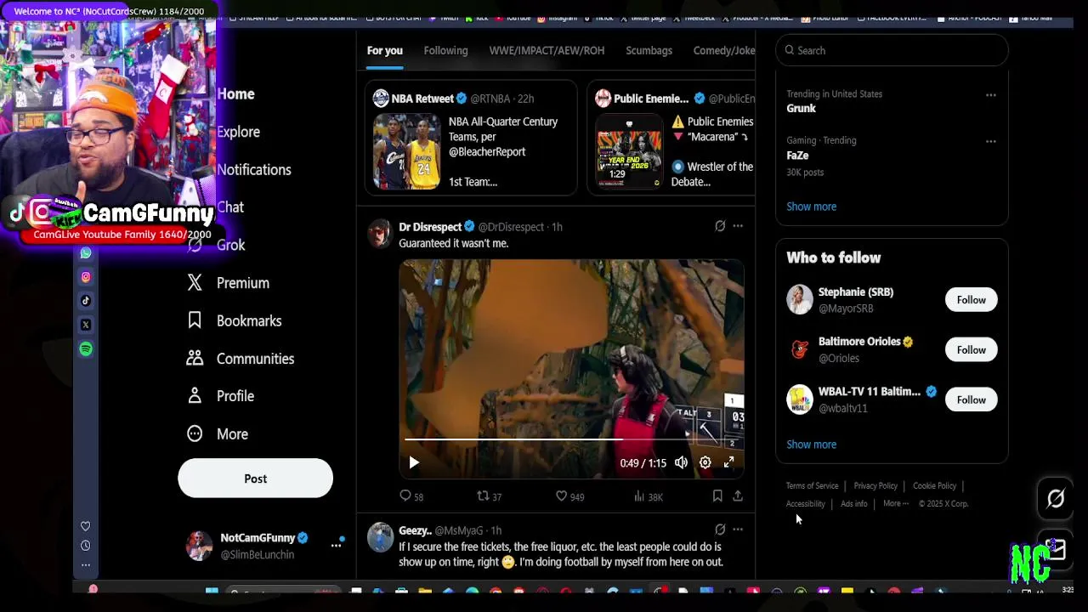Click Show more under Who to follow

click(x=811, y=445)
